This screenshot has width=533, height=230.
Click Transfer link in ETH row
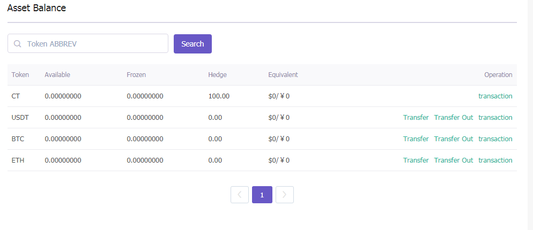click(416, 160)
